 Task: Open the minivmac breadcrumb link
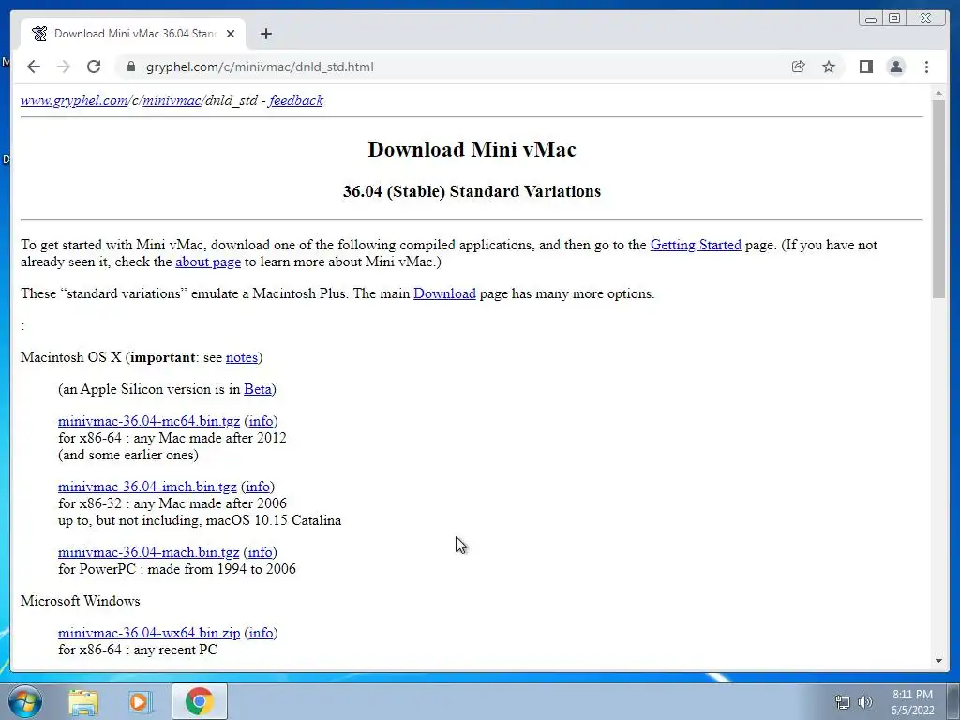point(172,100)
